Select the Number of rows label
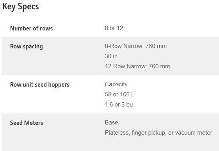 click(x=32, y=28)
